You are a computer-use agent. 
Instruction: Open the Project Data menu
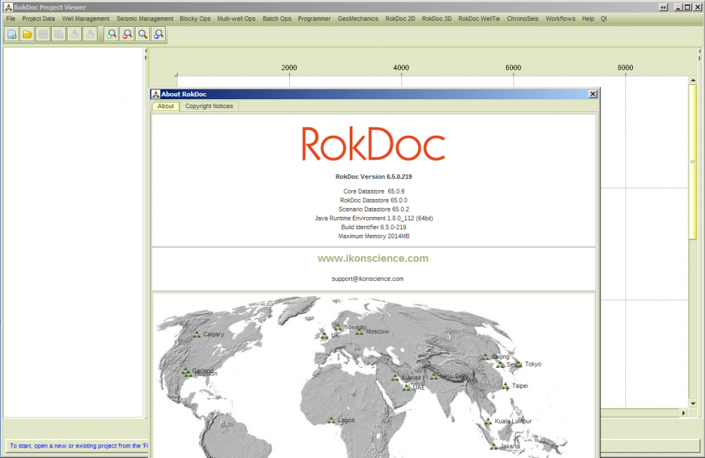tap(39, 19)
